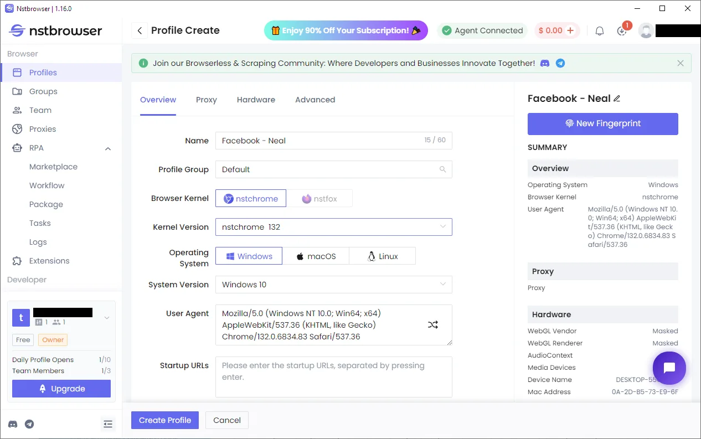Image resolution: width=701 pixels, height=439 pixels.
Task: Dismiss the community banner with X
Action: (x=681, y=63)
